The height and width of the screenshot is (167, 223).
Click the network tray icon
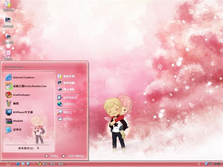coord(206,164)
